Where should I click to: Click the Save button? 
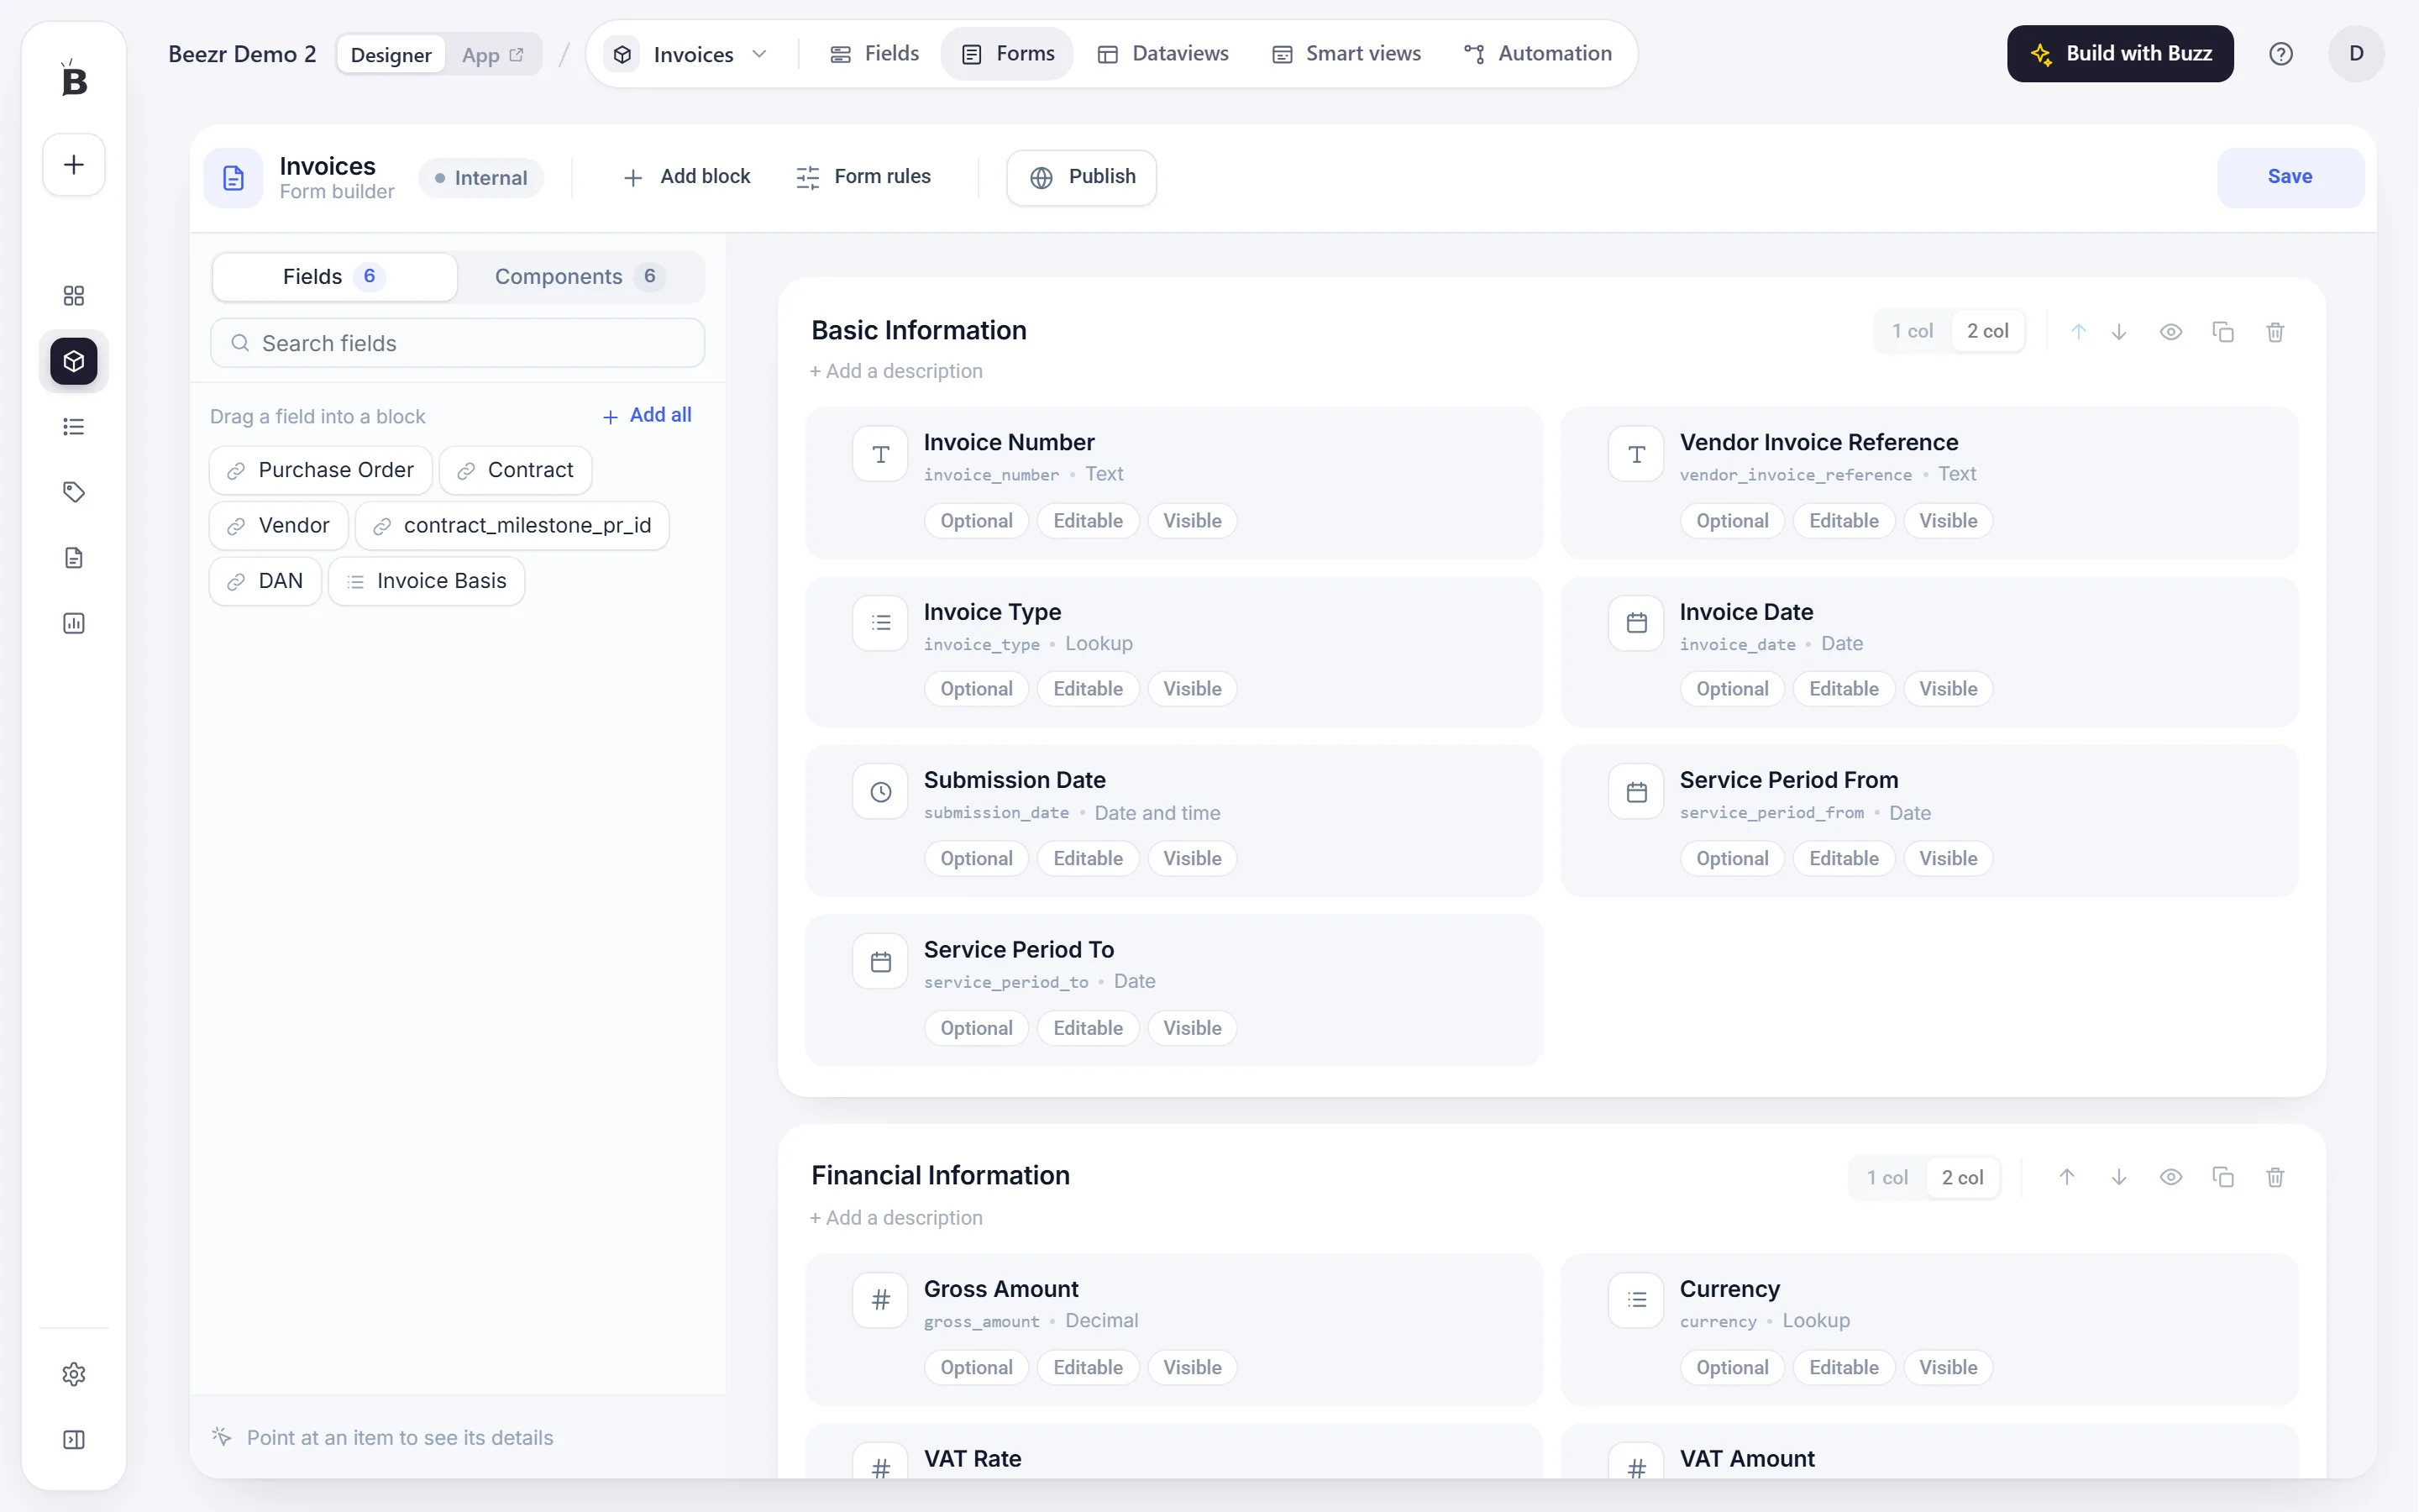[x=2290, y=177]
